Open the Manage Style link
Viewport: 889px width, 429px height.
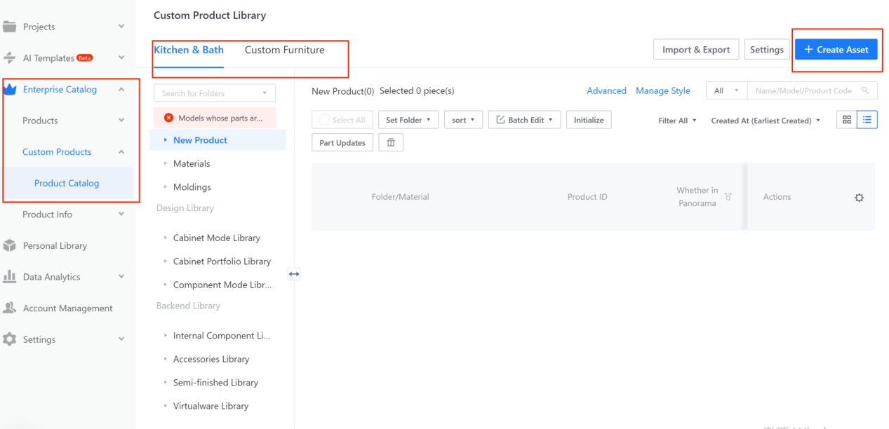pyautogui.click(x=662, y=90)
